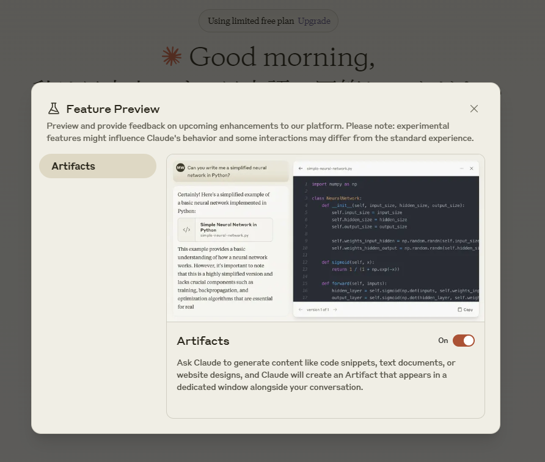Click the simple-neural-network.py filename in the header
The height and width of the screenshot is (462, 545).
(329, 168)
